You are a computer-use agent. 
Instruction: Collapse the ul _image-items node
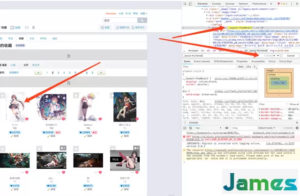click(x=202, y=9)
